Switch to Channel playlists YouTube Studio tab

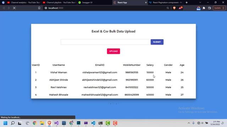point(59,2)
